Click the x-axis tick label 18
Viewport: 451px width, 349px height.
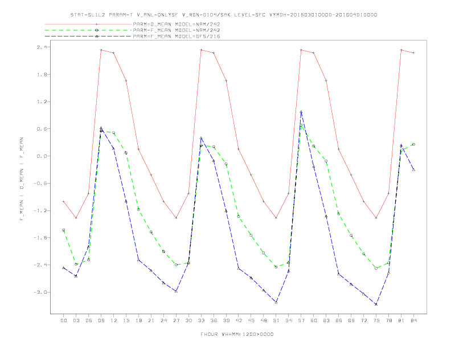coord(138,320)
